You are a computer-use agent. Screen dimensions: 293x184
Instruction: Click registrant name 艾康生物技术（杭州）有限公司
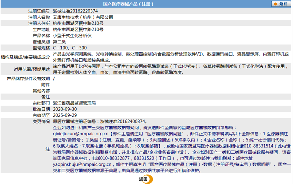(83, 17)
